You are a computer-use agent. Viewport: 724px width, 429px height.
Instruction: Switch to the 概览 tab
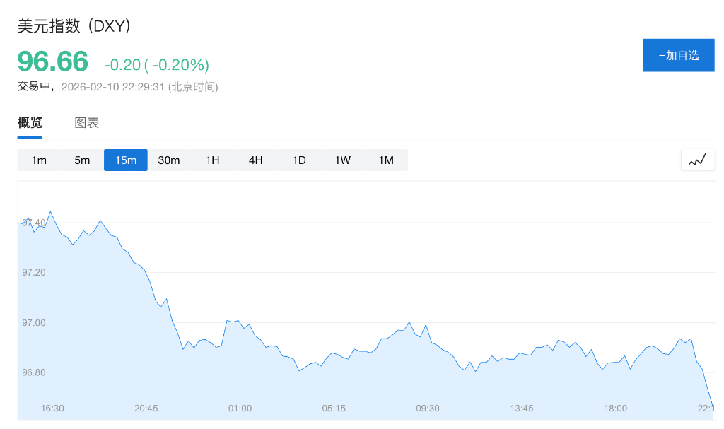point(30,122)
